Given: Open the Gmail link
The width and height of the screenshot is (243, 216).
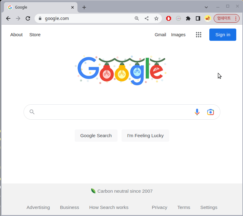Looking at the screenshot, I should [x=160, y=35].
